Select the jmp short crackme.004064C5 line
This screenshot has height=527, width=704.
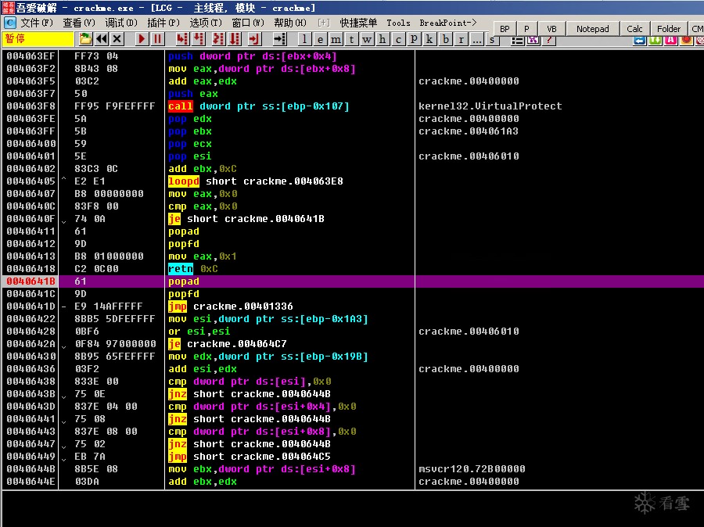point(250,457)
